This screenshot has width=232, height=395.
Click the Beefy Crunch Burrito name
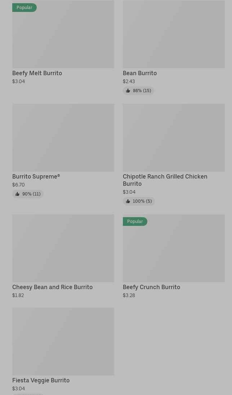tap(151, 287)
